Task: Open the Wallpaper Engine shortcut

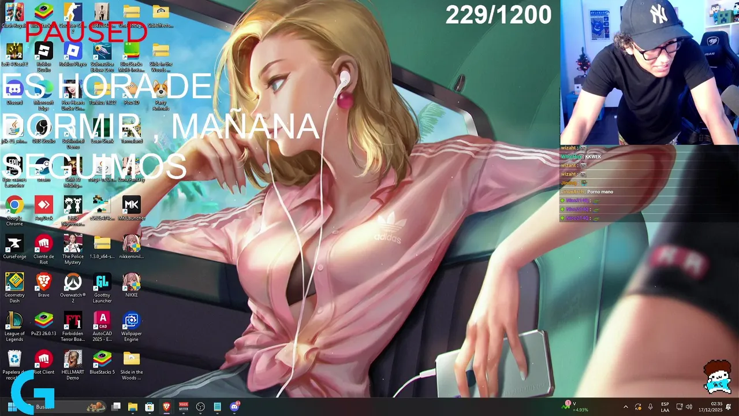Action: point(132,327)
